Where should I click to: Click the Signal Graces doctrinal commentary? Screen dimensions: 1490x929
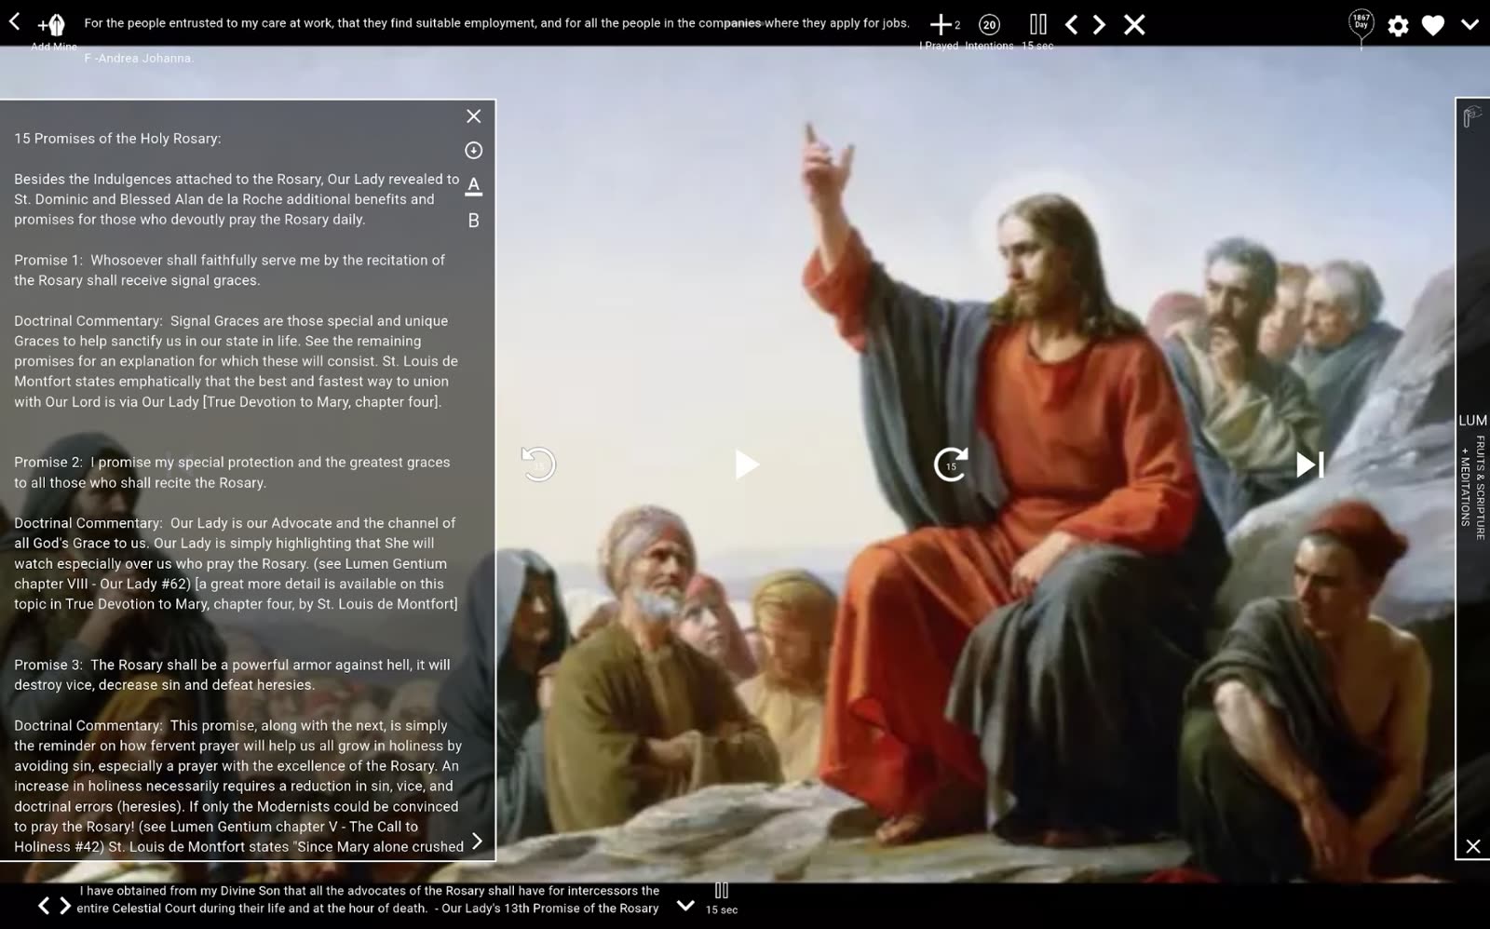(x=236, y=361)
